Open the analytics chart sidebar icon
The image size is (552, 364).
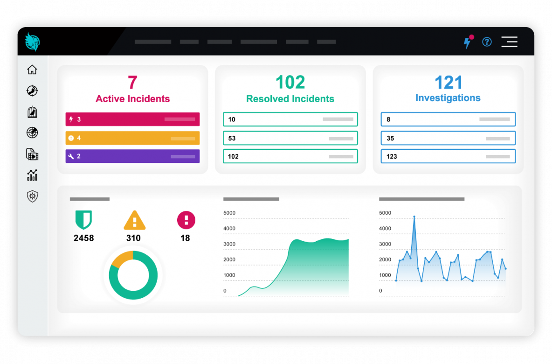pyautogui.click(x=32, y=175)
